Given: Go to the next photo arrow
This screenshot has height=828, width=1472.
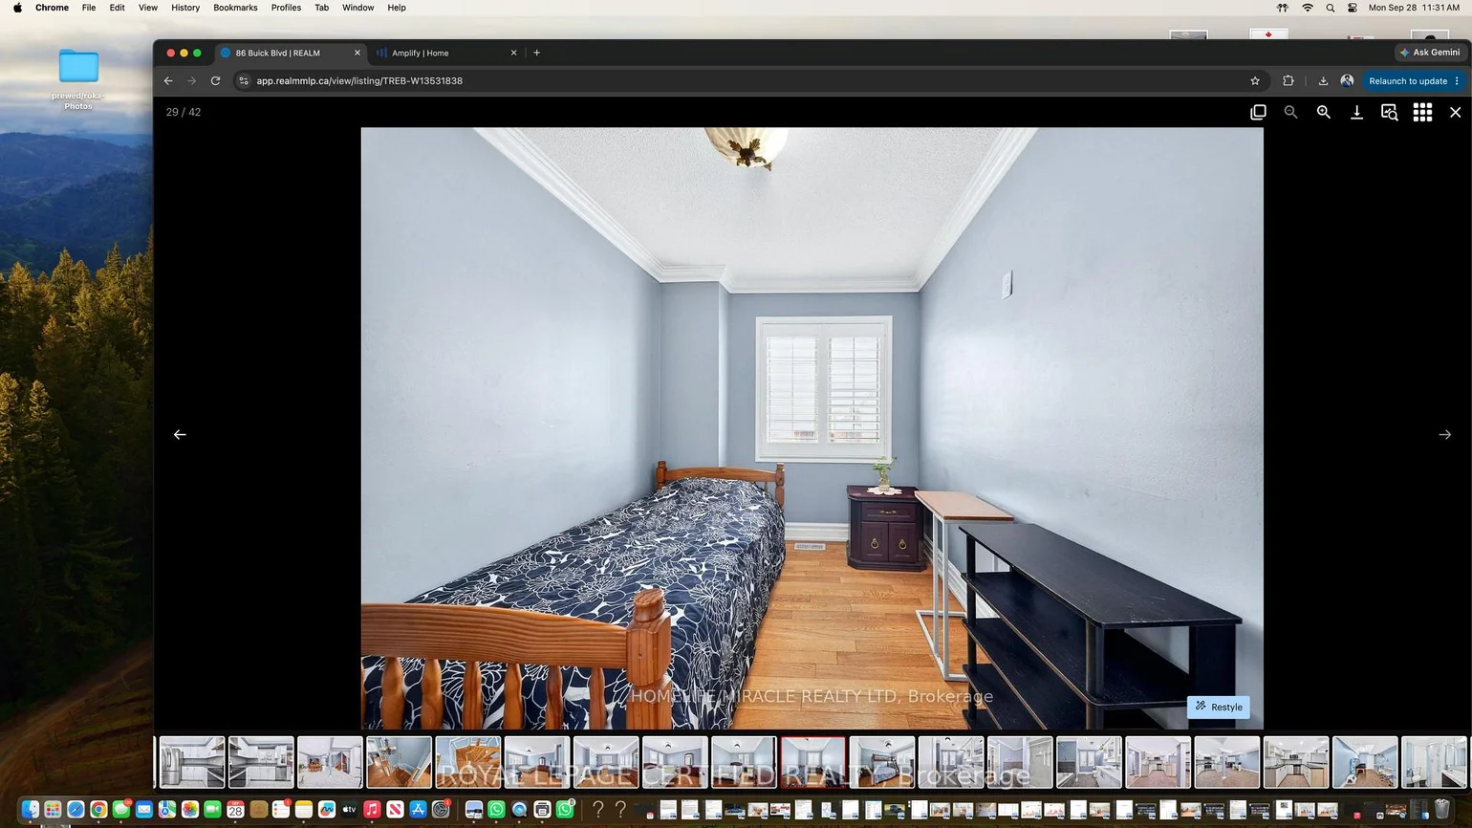Looking at the screenshot, I should point(1444,434).
